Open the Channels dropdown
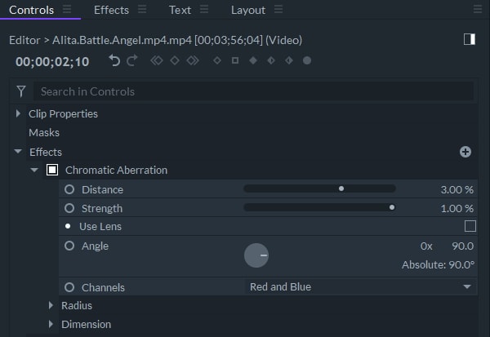Image resolution: width=490 pixels, height=337 pixels. (361, 287)
